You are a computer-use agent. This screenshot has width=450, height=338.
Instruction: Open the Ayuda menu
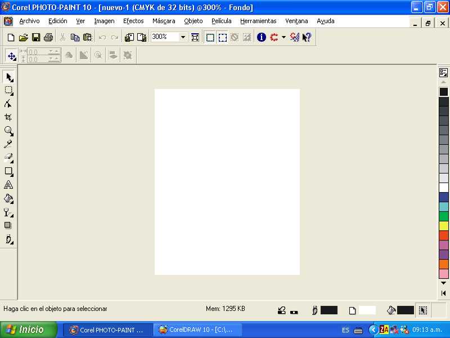[326, 21]
